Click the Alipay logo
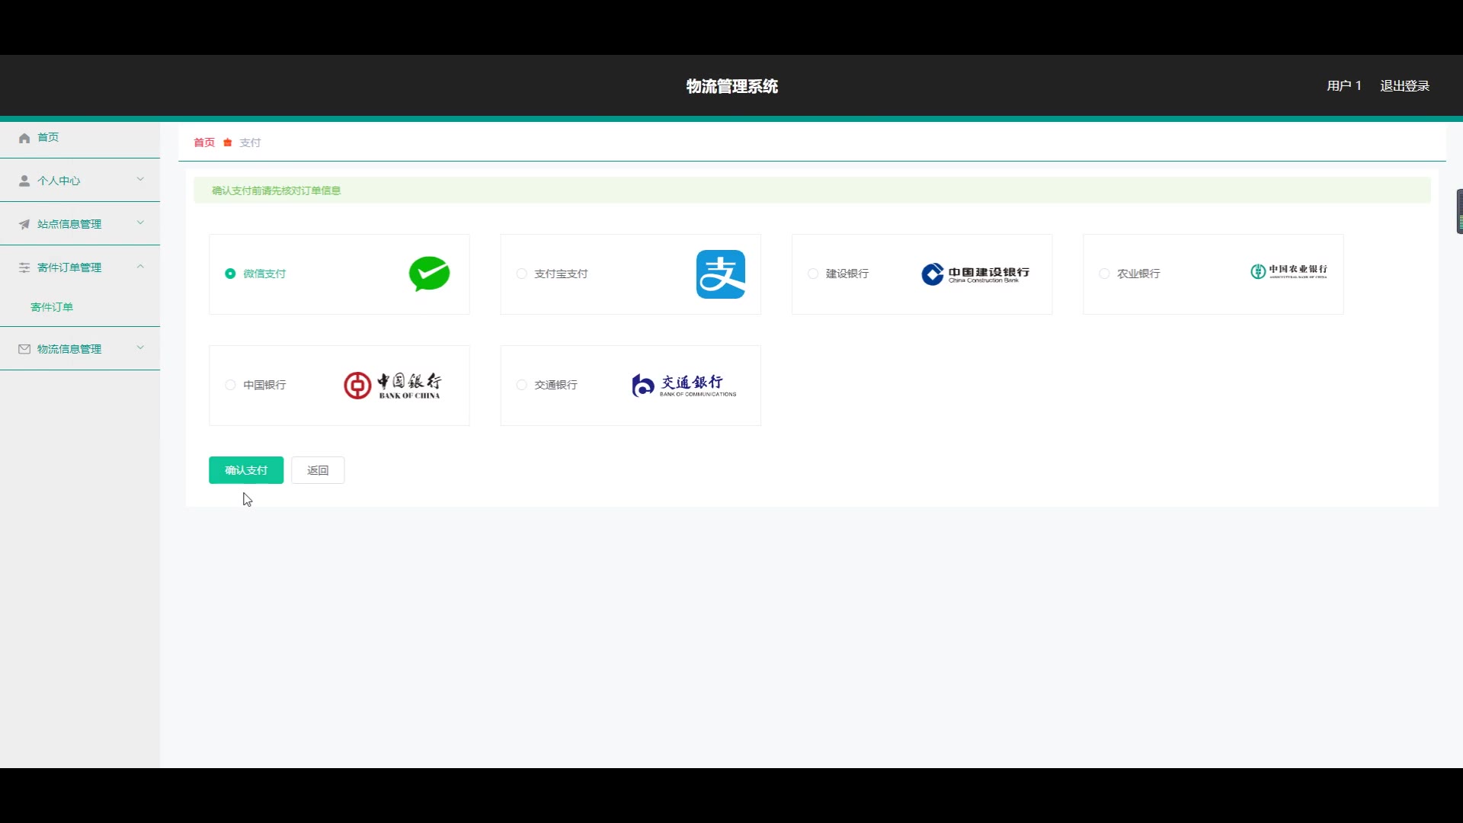Viewport: 1463px width, 823px height. pyautogui.click(x=721, y=274)
